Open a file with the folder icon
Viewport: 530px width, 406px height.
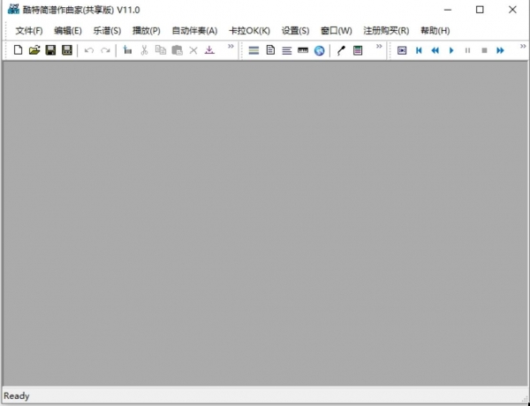click(34, 50)
